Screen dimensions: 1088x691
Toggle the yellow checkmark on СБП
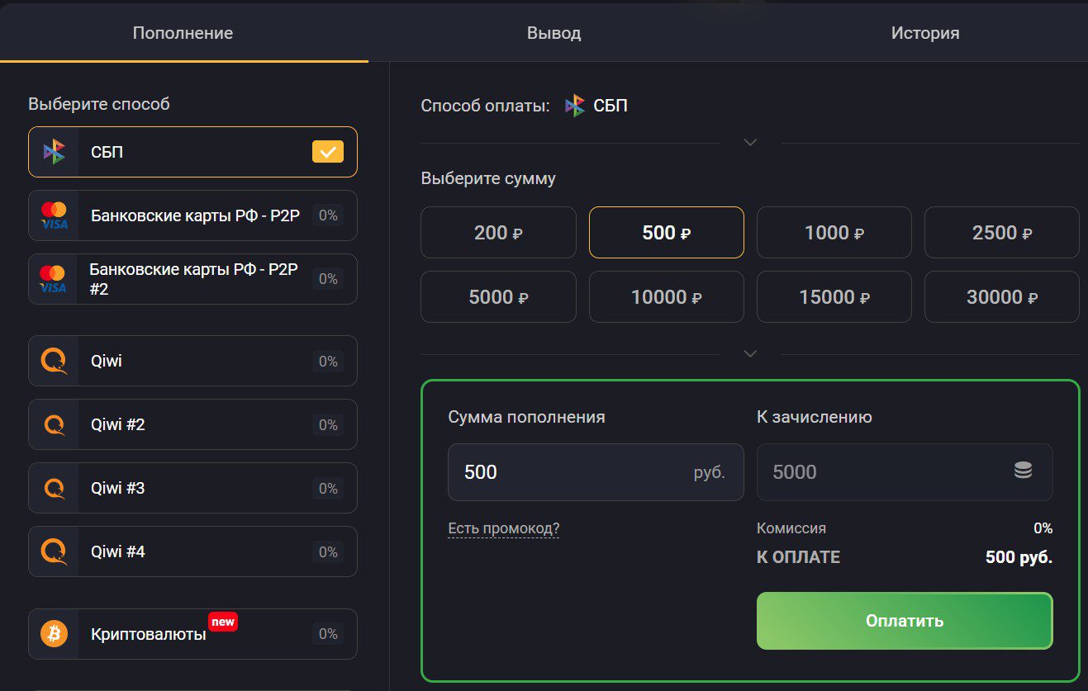pos(328,152)
